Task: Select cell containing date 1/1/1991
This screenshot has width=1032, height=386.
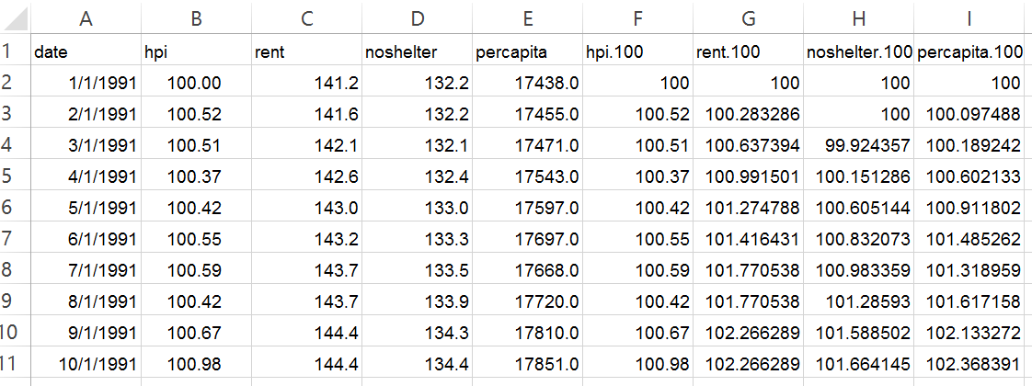Action: tap(86, 82)
